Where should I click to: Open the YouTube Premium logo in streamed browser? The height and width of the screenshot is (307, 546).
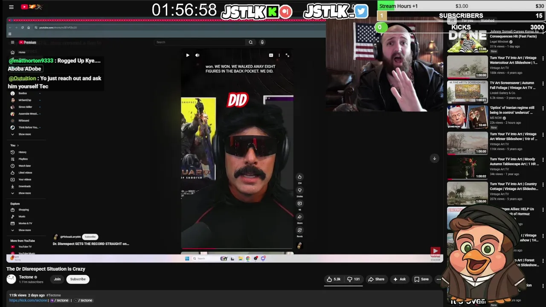(27, 42)
